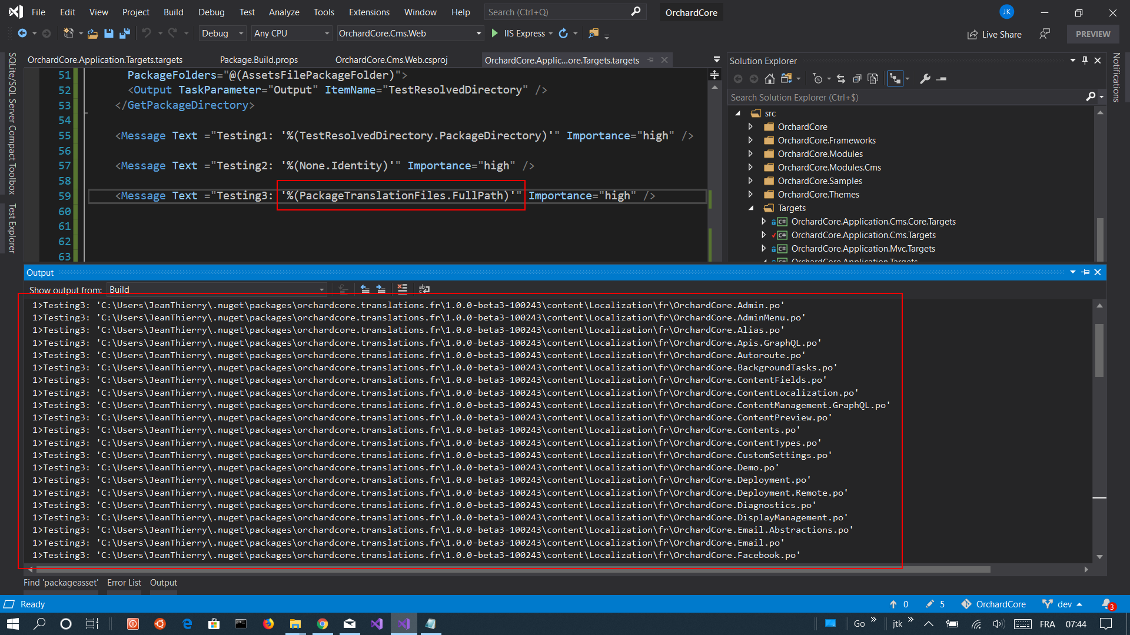The width and height of the screenshot is (1130, 635).
Task: Switch to the Package.Build.props tab
Action: tap(259, 59)
